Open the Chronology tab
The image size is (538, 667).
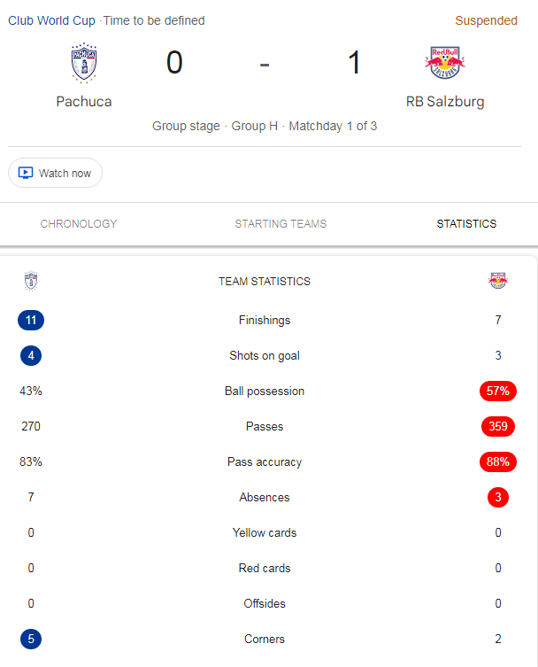[79, 224]
